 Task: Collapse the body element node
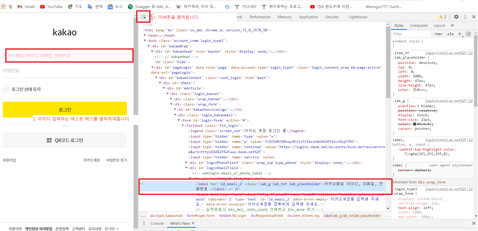click(145, 40)
